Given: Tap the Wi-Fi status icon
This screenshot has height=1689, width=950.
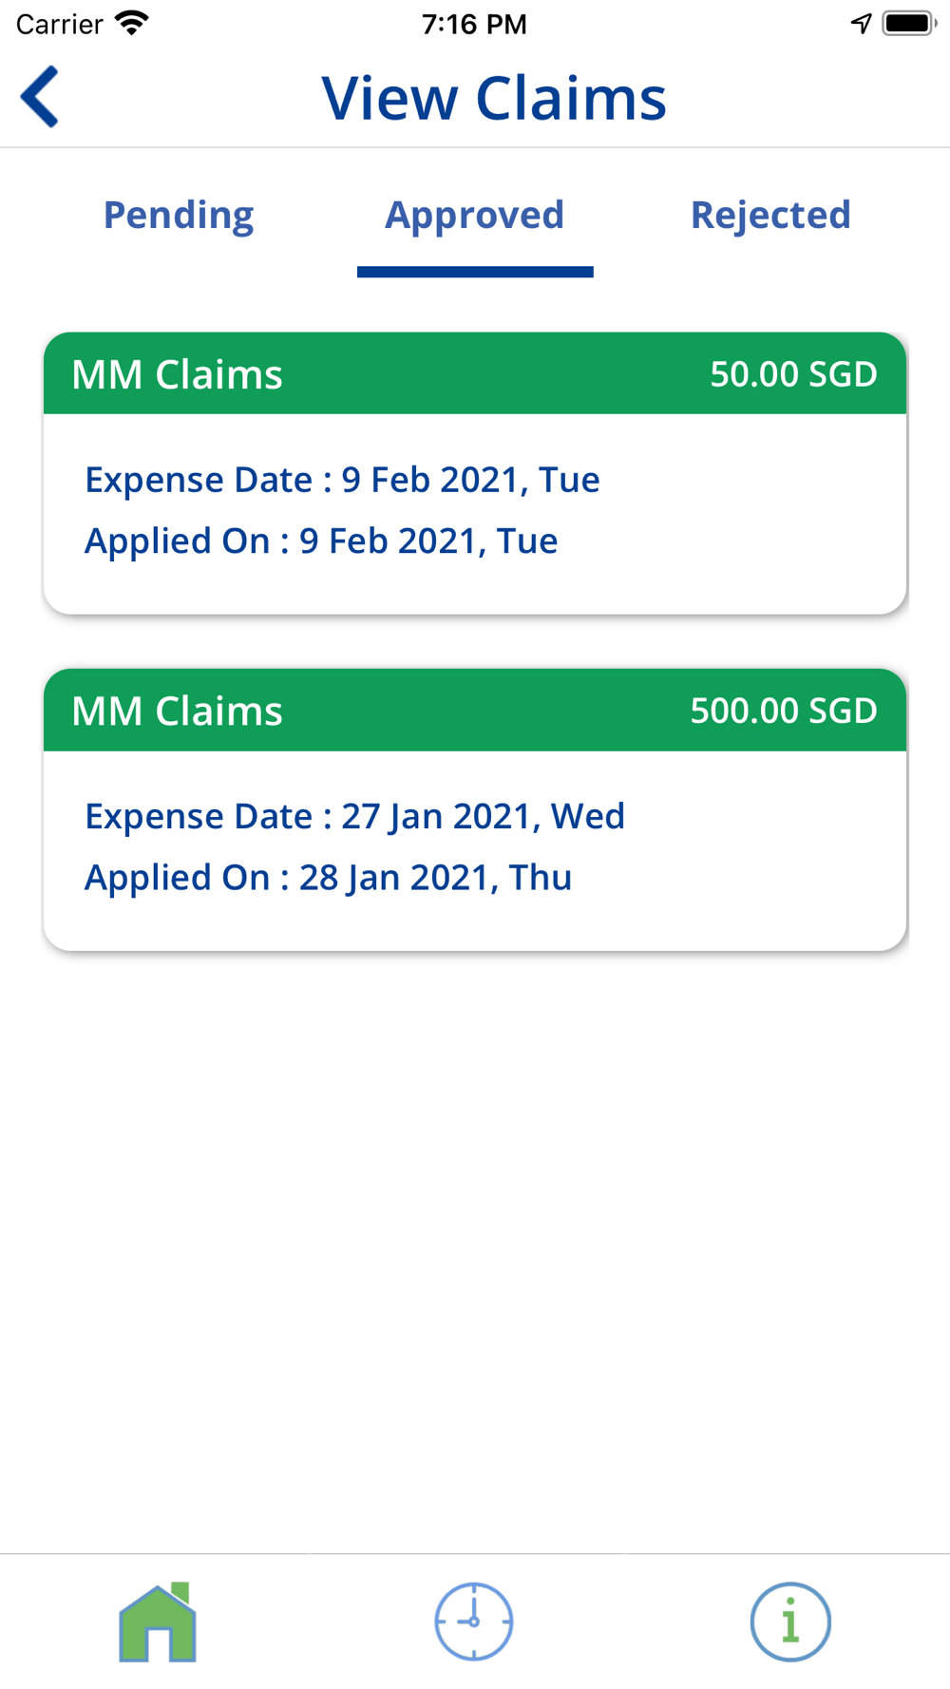Looking at the screenshot, I should (132, 23).
